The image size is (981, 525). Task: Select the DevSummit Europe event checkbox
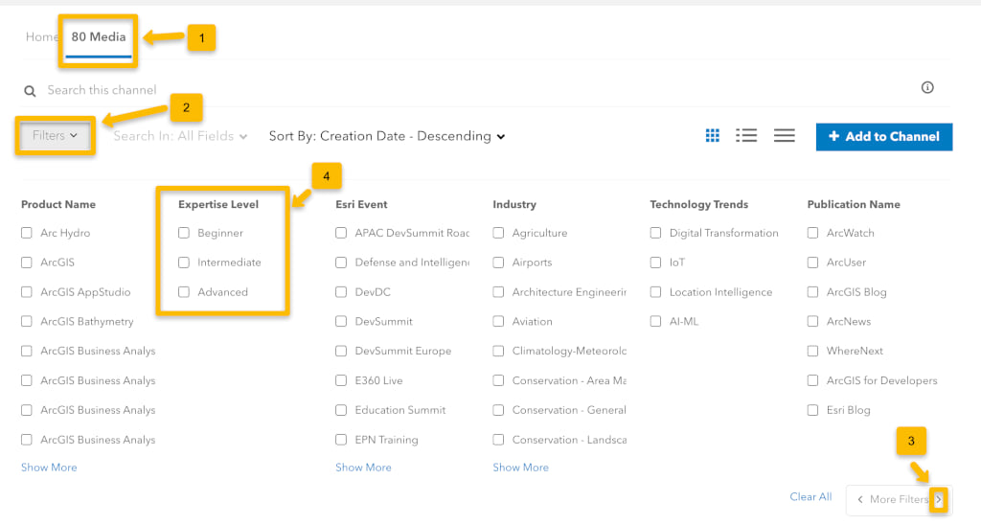(x=342, y=351)
